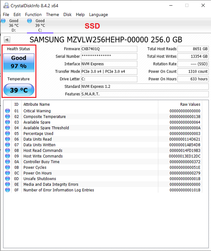
Task: Click the Health Status label
Action: 18,49
